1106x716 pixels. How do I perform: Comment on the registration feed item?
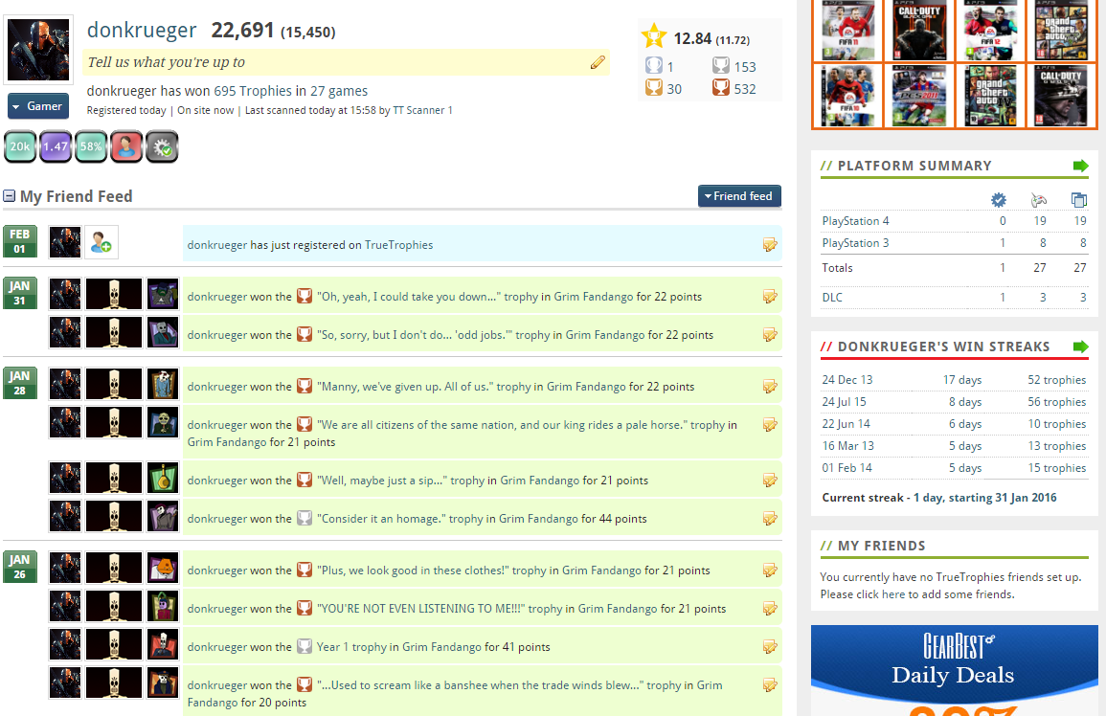pos(770,245)
